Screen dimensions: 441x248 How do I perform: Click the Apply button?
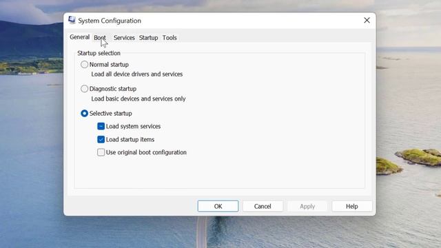pyautogui.click(x=307, y=206)
